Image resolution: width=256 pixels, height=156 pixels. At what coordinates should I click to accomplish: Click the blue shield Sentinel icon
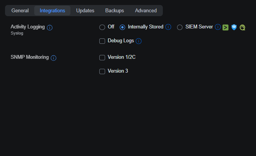click(x=234, y=27)
